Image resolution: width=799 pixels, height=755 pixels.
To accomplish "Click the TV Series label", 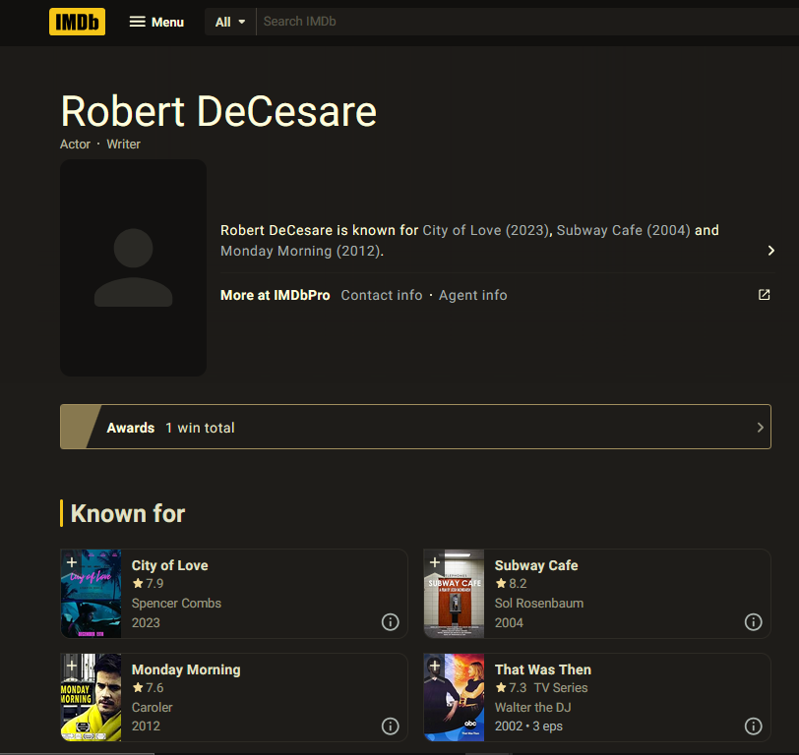I will click(x=561, y=688).
